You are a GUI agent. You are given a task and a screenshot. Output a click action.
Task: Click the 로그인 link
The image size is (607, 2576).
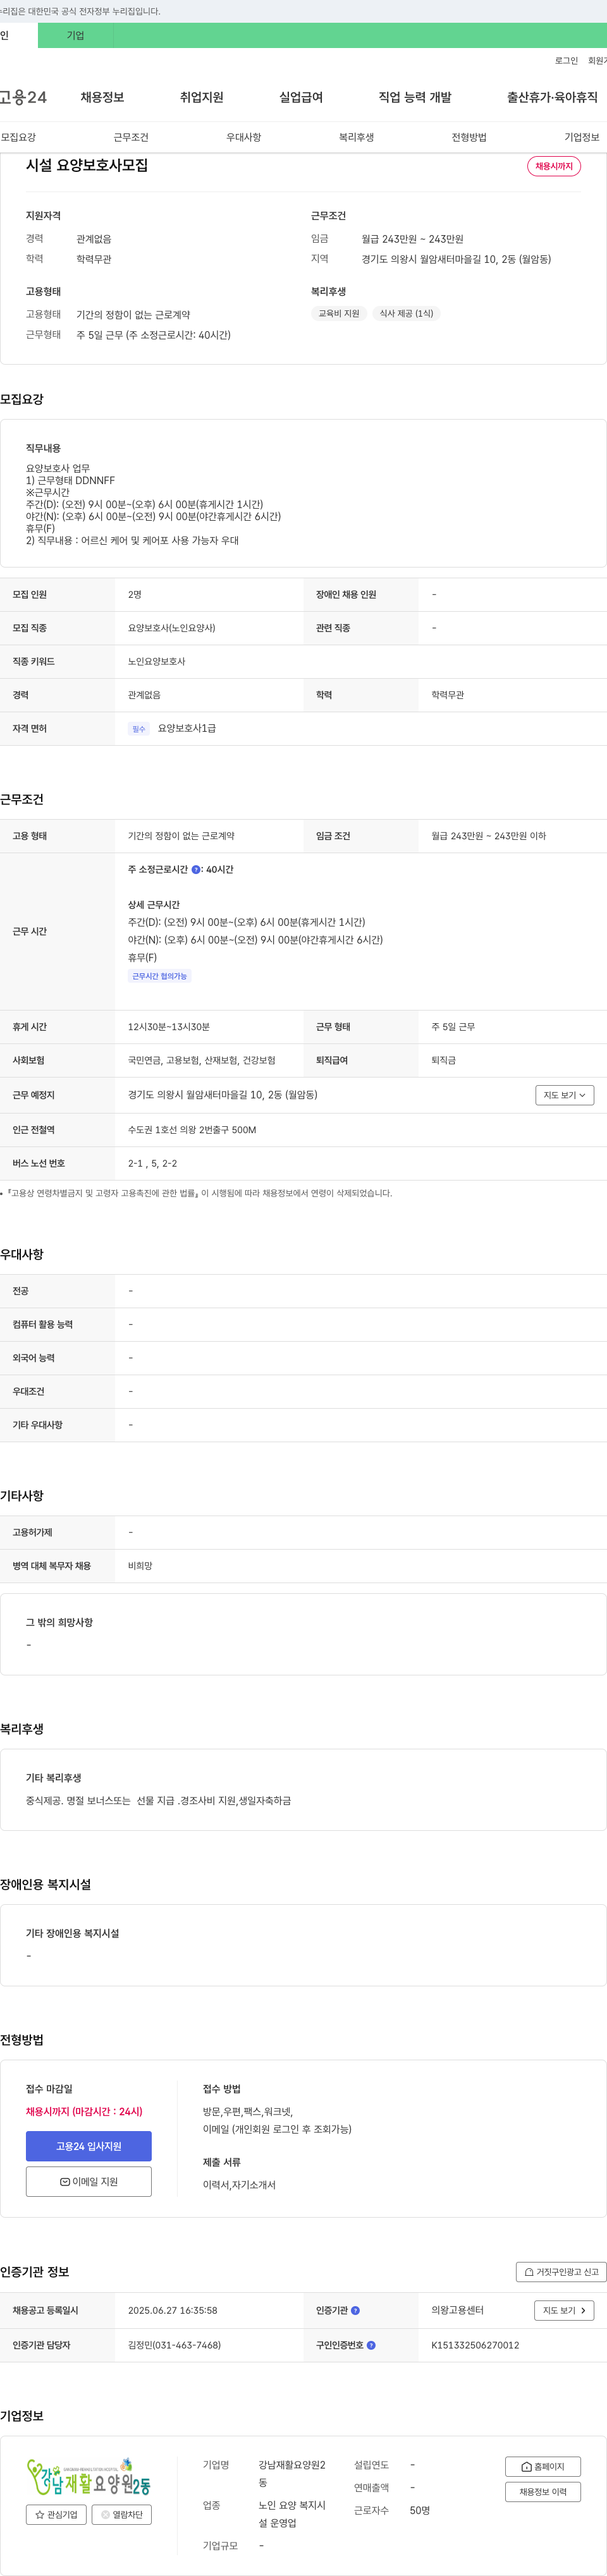pyautogui.click(x=566, y=61)
